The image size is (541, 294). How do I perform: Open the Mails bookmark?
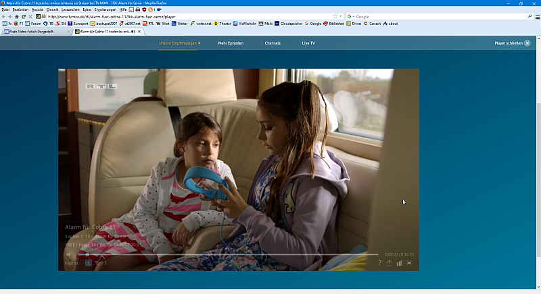(x=266, y=24)
